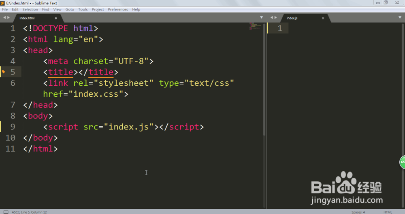405x214 pixels.
Task: Go to next tab in left pane
Action: point(9,17)
